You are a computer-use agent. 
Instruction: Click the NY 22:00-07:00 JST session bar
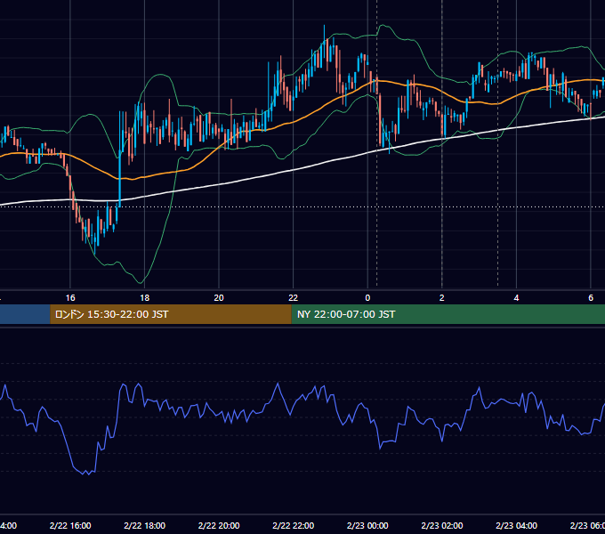tap(448, 314)
